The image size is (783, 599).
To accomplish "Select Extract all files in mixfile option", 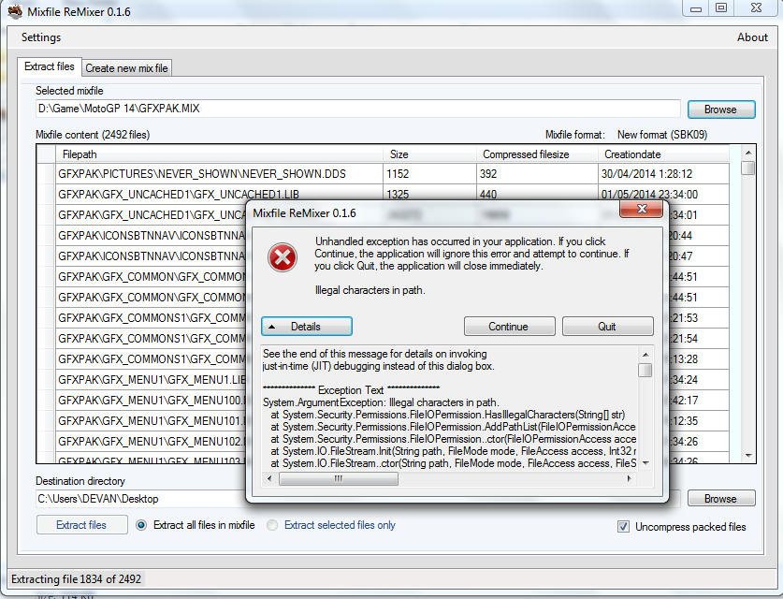I will [x=142, y=525].
